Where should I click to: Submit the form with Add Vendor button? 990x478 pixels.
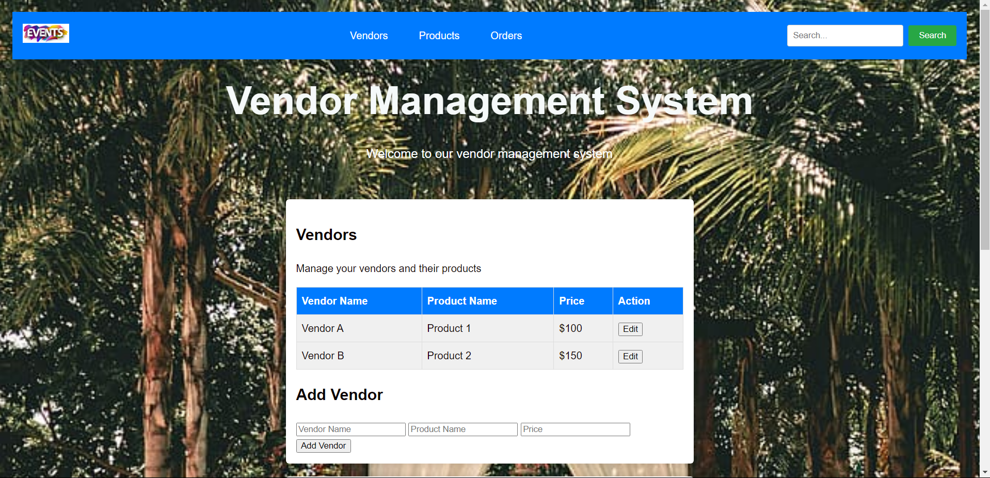coord(323,446)
